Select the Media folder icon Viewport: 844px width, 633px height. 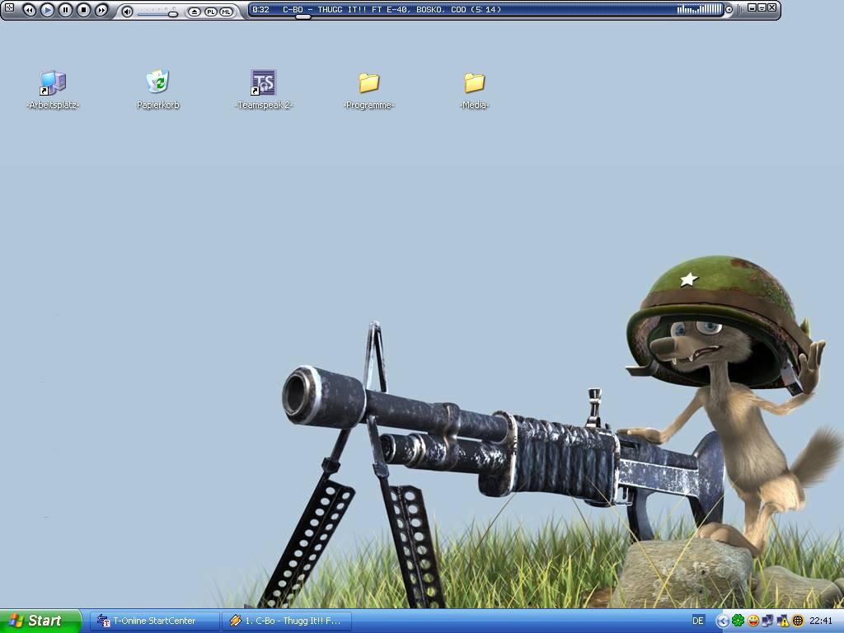tap(474, 90)
